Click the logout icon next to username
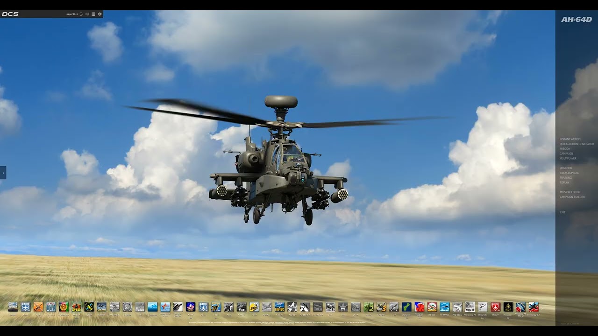Image resolution: width=598 pixels, height=336 pixels. point(81,14)
